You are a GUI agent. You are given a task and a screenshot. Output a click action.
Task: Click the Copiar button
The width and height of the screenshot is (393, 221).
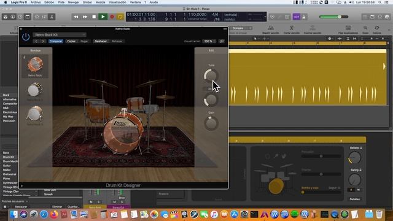tap(71, 41)
